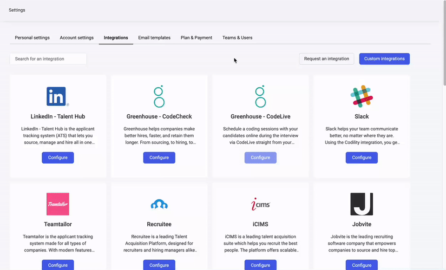This screenshot has height=270, width=446.
Task: Click the LinkedIn - Talent Hub description text
Action: 58,136
